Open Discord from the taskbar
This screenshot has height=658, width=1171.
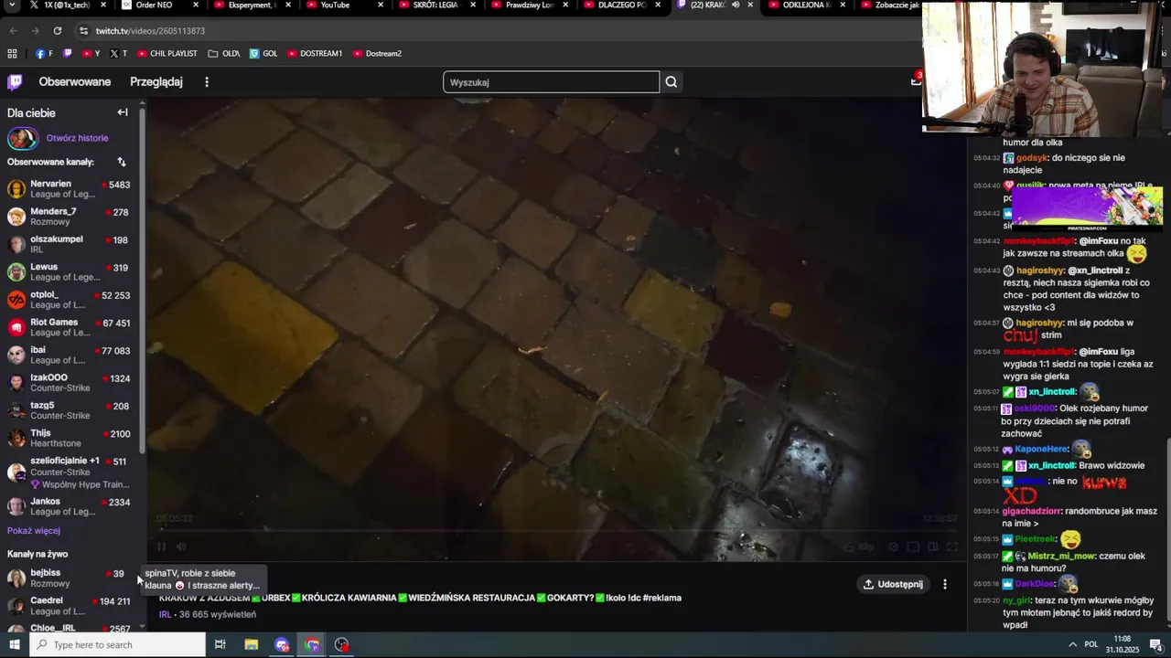(282, 644)
